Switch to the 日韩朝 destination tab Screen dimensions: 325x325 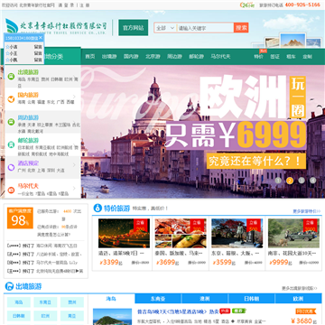pos(252,299)
